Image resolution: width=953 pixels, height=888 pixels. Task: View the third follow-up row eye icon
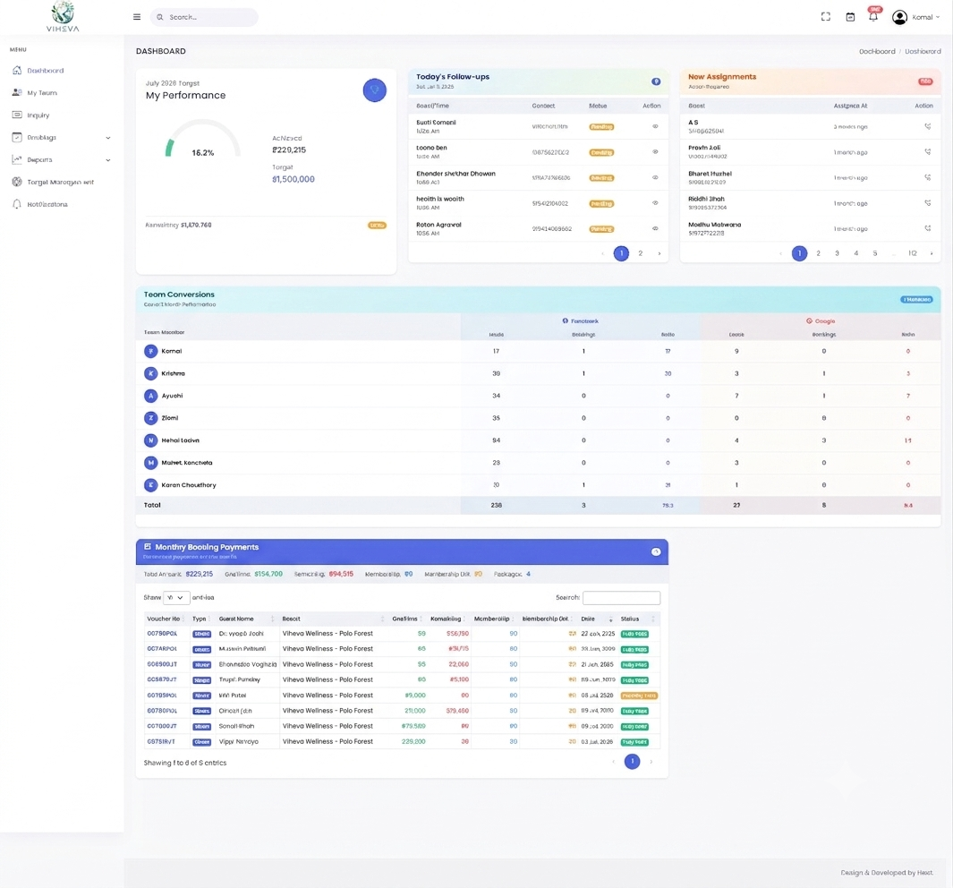point(655,177)
